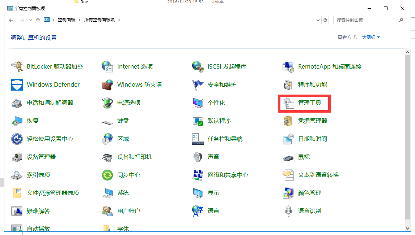The height and width of the screenshot is (235, 415).
Task: Open the RemoteApp 和桌面连接 icon
Action: (288, 66)
